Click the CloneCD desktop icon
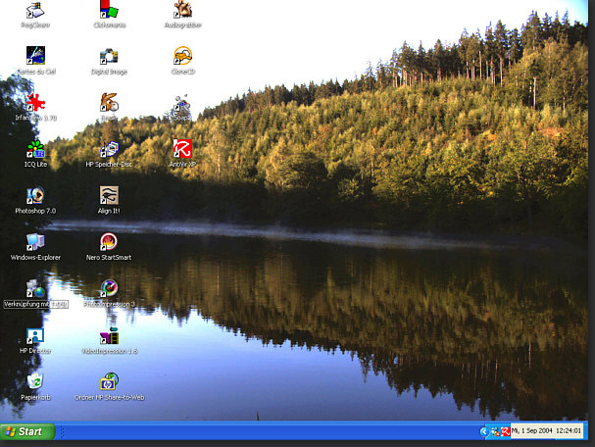This screenshot has width=595, height=447. (182, 56)
